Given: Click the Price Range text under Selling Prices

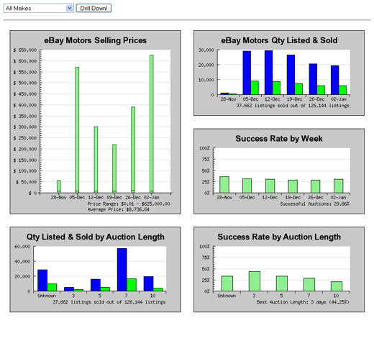Looking at the screenshot, I should pyautogui.click(x=129, y=204).
